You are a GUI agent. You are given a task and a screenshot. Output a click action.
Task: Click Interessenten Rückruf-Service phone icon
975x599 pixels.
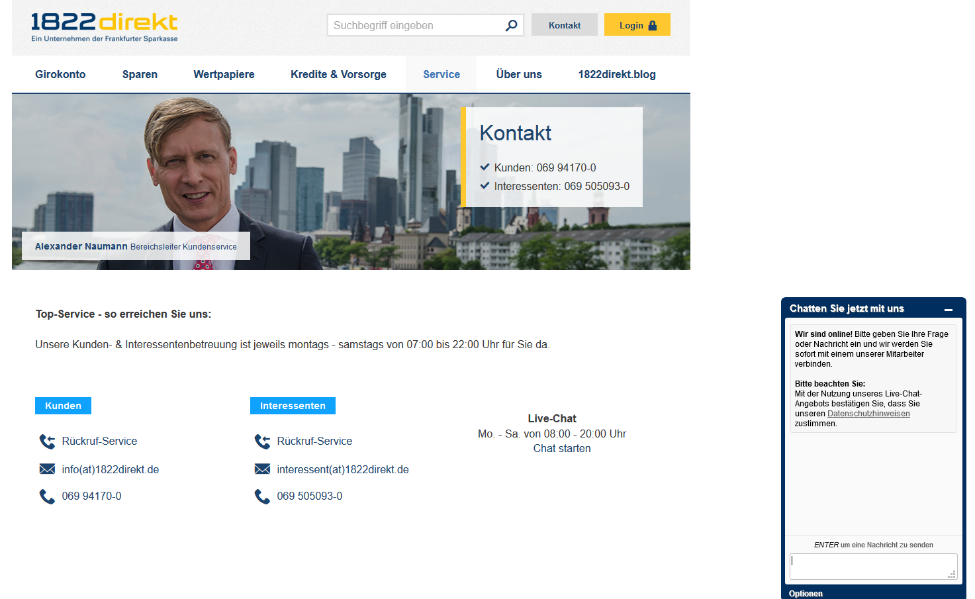[262, 441]
